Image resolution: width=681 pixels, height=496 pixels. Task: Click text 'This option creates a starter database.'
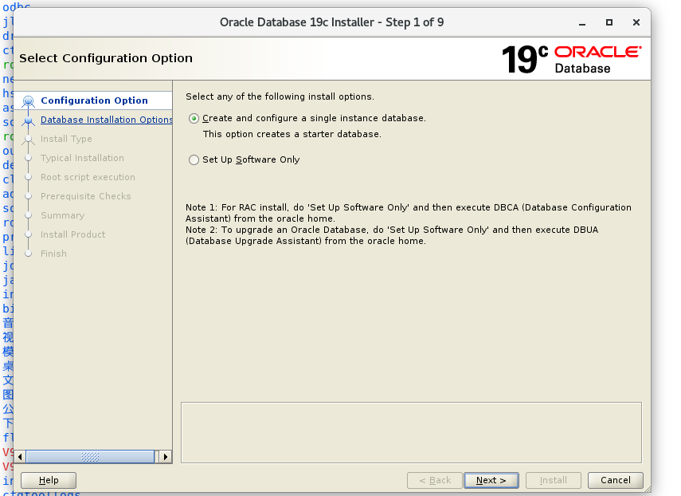coord(292,134)
